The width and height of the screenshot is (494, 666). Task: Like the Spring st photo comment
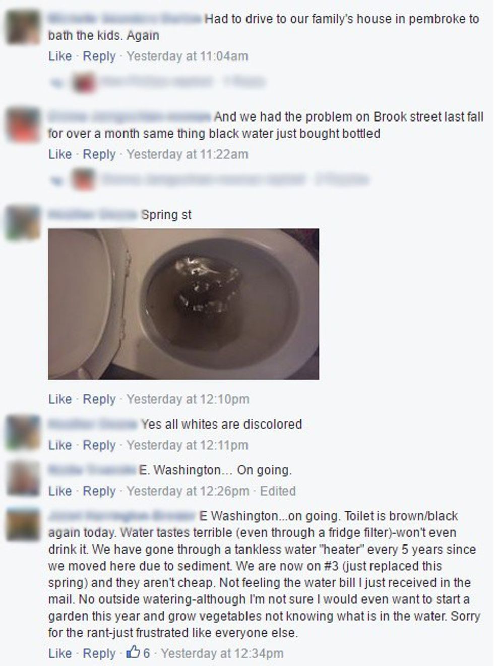[x=60, y=399]
